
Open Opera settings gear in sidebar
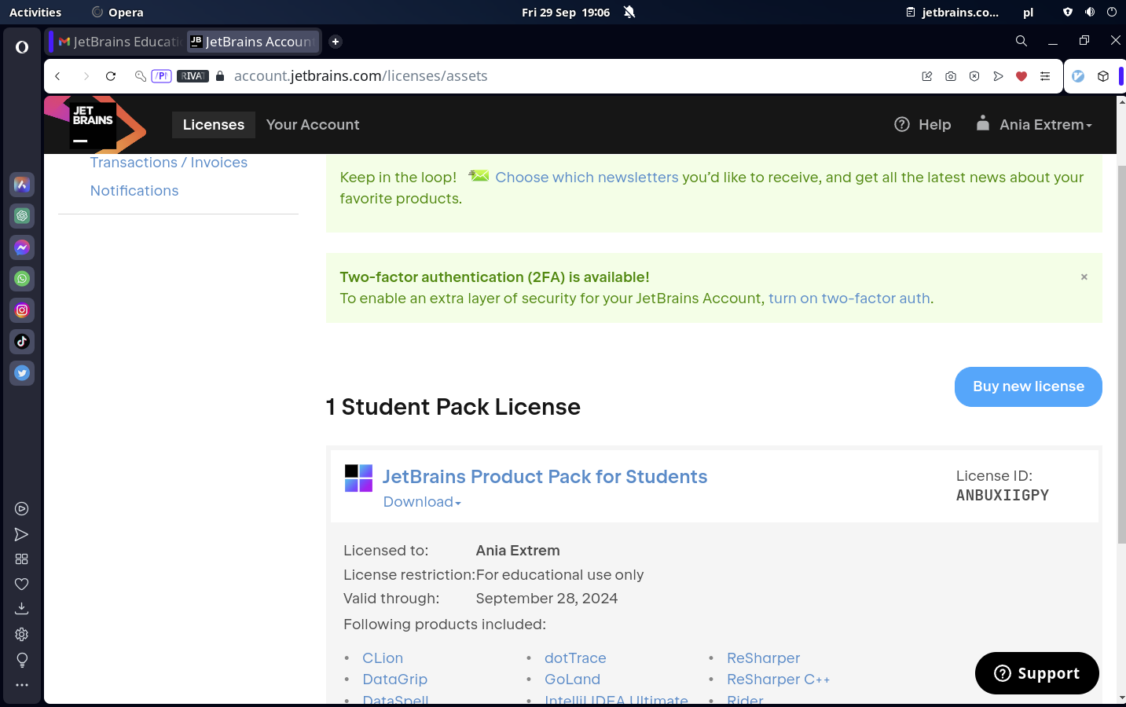(22, 634)
